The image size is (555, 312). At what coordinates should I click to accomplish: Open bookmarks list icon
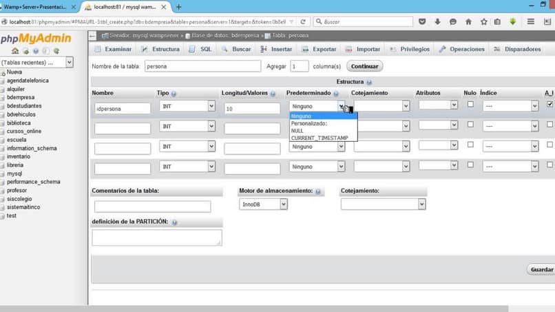point(497,21)
